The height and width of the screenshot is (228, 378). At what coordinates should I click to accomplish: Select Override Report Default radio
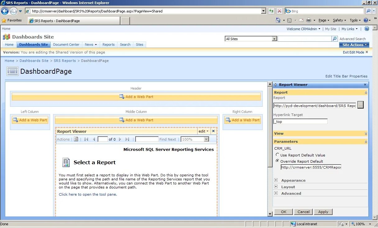pos(278,161)
